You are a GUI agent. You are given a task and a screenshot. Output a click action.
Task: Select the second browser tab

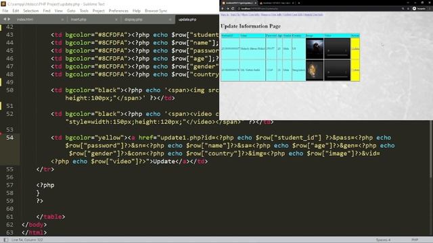277,3
